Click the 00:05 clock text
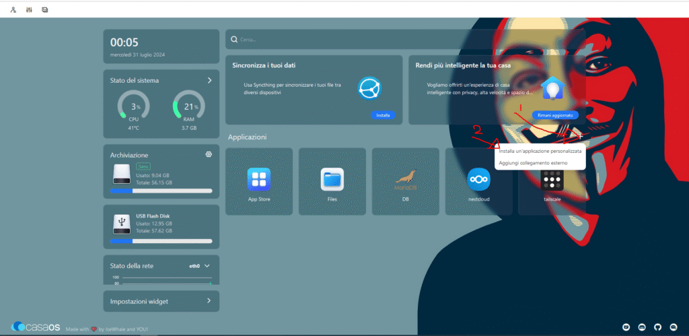 tap(124, 42)
